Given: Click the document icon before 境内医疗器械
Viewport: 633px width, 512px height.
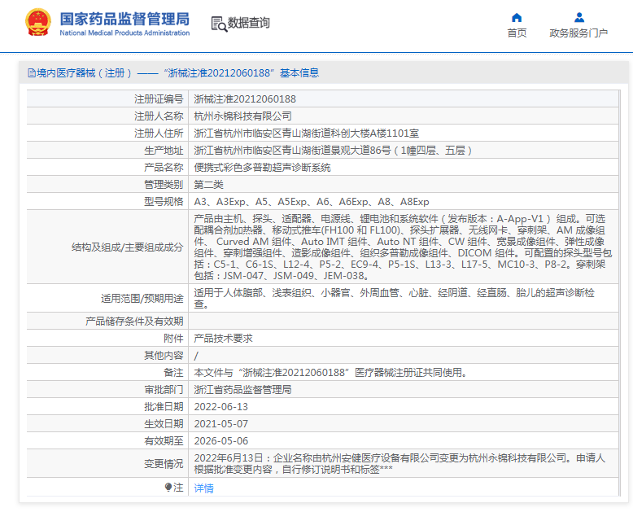Looking at the screenshot, I should pos(31,73).
